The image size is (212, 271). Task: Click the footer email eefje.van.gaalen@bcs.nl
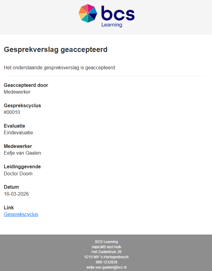pos(106,267)
